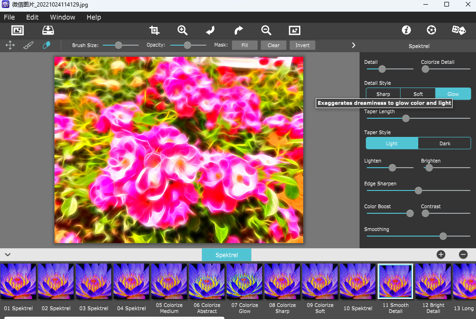Click the zoom out magnifier
The image size is (476, 319).
266,30
